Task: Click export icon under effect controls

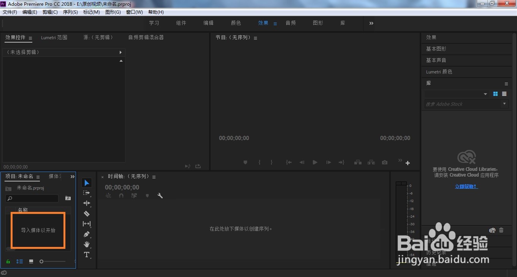Action: point(198,166)
